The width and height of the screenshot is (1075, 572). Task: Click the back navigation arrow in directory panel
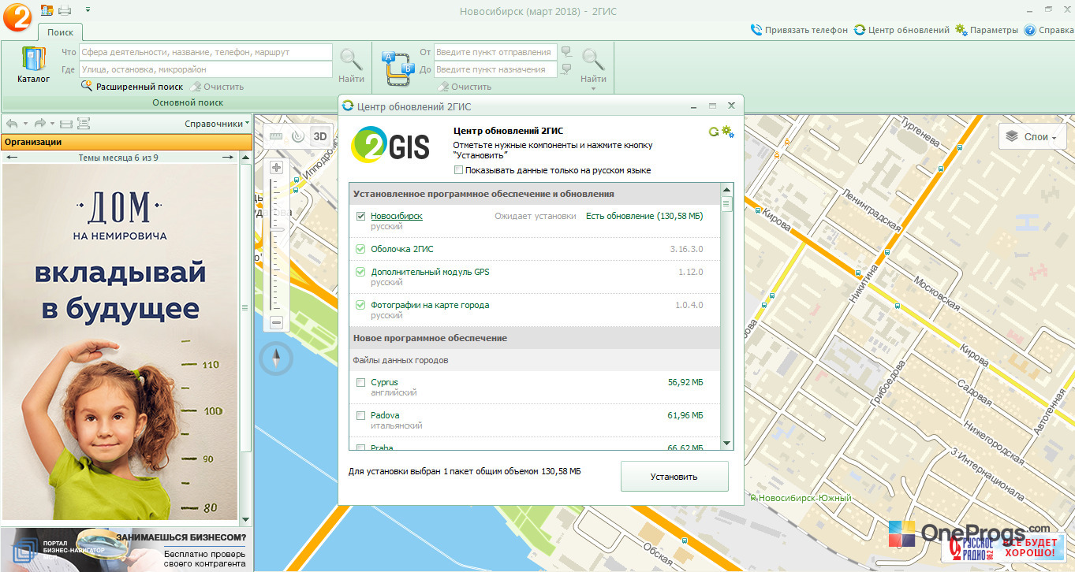click(12, 124)
